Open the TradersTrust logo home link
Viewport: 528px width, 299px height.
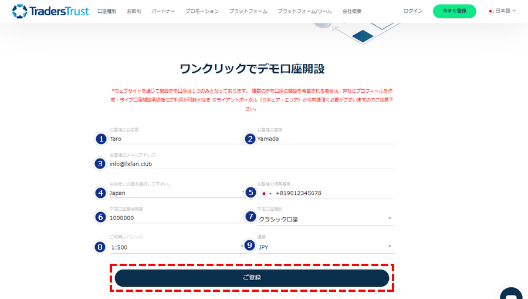click(x=50, y=11)
